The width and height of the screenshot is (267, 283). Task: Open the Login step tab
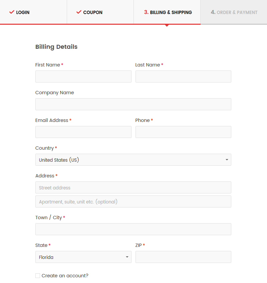pos(23,12)
